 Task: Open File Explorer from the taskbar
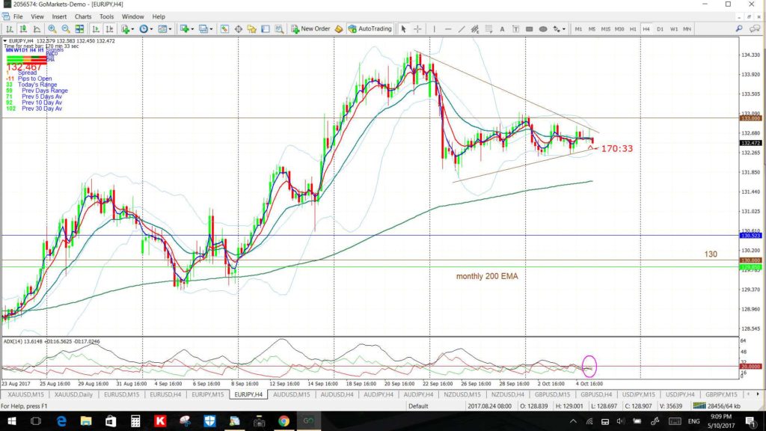pyautogui.click(x=86, y=421)
